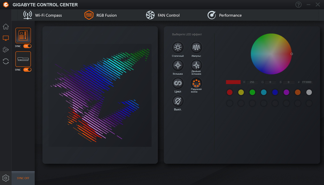324x185 pixels.
Task: Select the Cycle (Цикл) LED effect
Action: click(x=178, y=83)
